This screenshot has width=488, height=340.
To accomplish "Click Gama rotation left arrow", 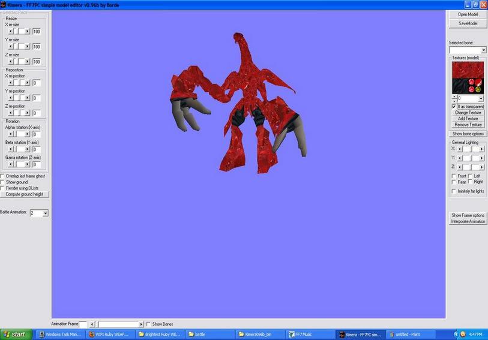I will pyautogui.click(x=11, y=164).
